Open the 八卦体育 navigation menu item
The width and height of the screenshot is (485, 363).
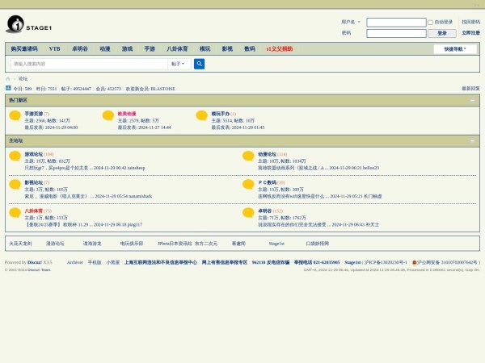click(177, 49)
